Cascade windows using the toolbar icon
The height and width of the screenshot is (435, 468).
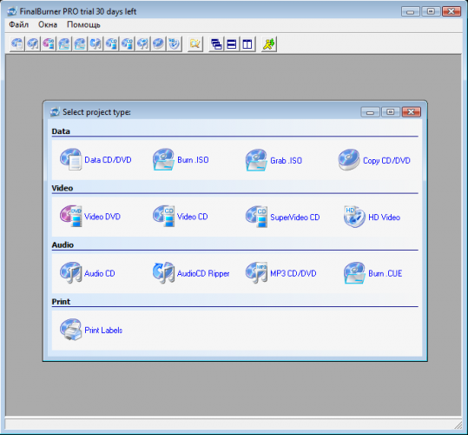click(216, 44)
